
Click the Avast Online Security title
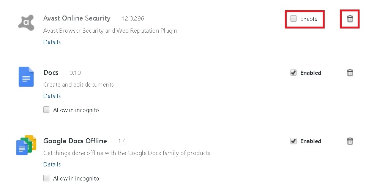(x=77, y=18)
